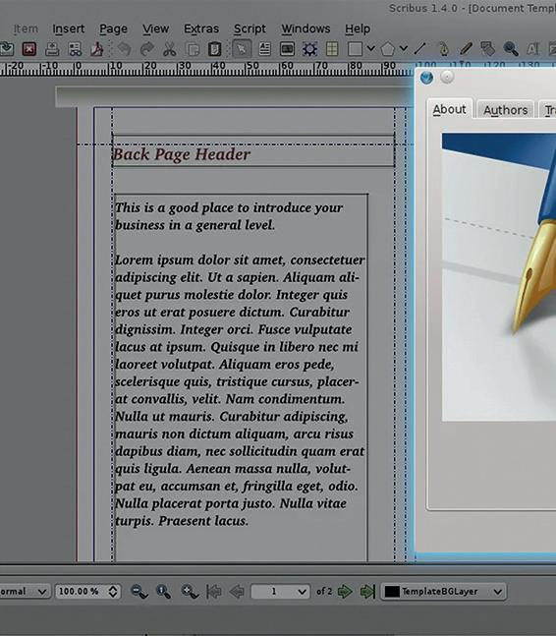Screen dimensions: 556x636
Task: Open the Insert Shape dropdown arrow
Action: click(x=370, y=49)
